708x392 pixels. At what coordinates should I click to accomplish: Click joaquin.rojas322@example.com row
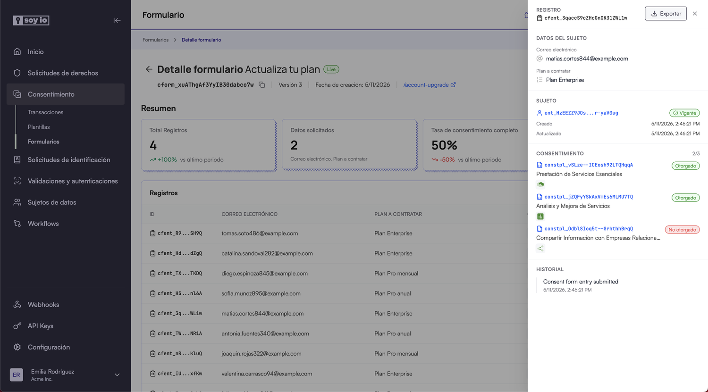pos(334,353)
